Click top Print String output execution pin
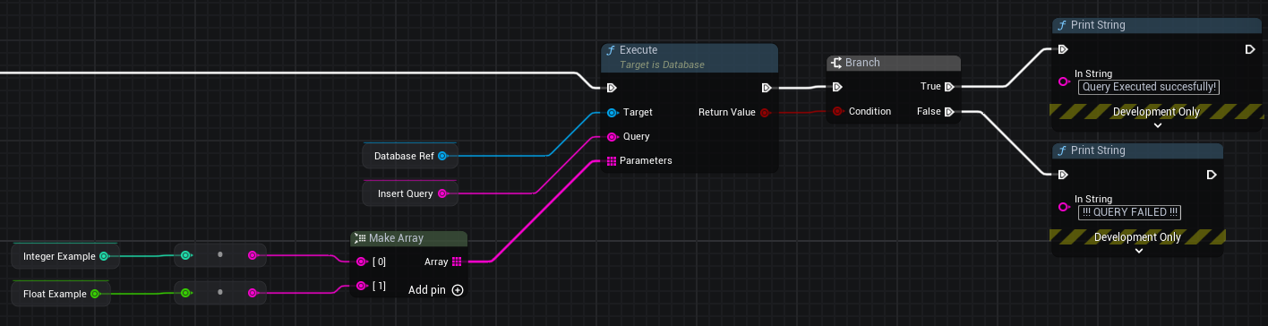Image resolution: width=1268 pixels, height=326 pixels. [x=1249, y=49]
